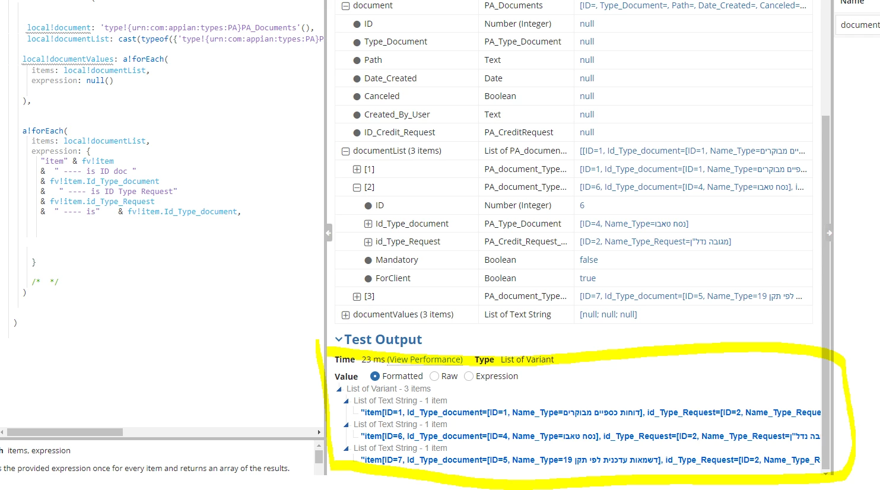The width and height of the screenshot is (880, 490).
Task: Click the ID value 6
Action: [582, 205]
